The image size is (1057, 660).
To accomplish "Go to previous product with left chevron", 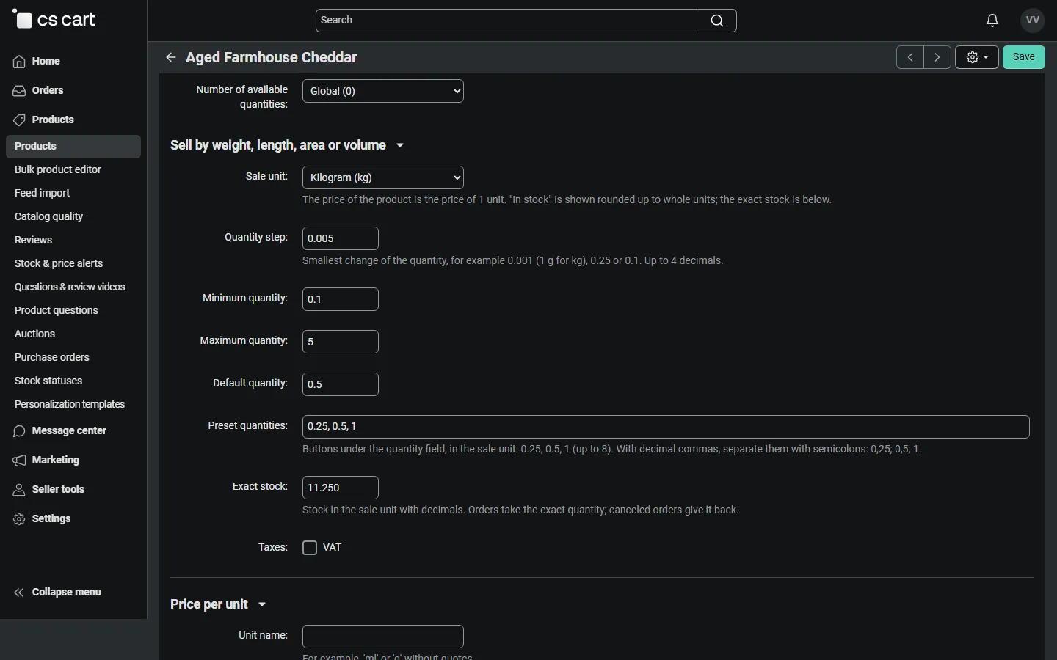I will 910,57.
